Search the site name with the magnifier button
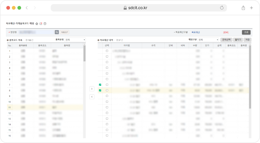Screen dimensions: 260x143 tap(57, 32)
